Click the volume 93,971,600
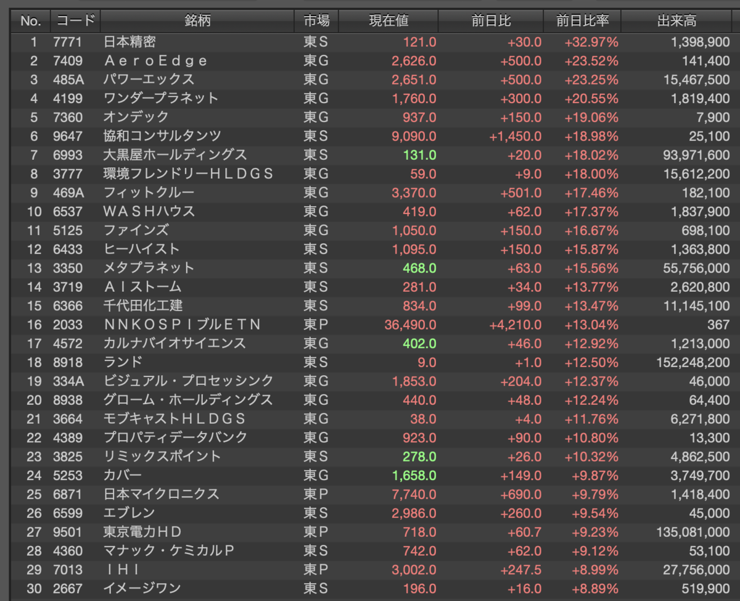The width and height of the screenshot is (740, 601). (697, 155)
